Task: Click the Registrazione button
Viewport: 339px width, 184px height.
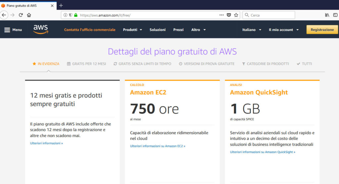Action: click(x=322, y=29)
